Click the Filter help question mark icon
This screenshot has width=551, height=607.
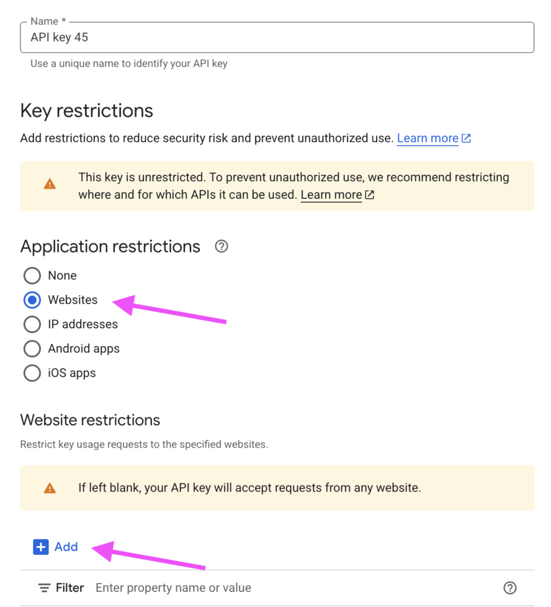(509, 588)
